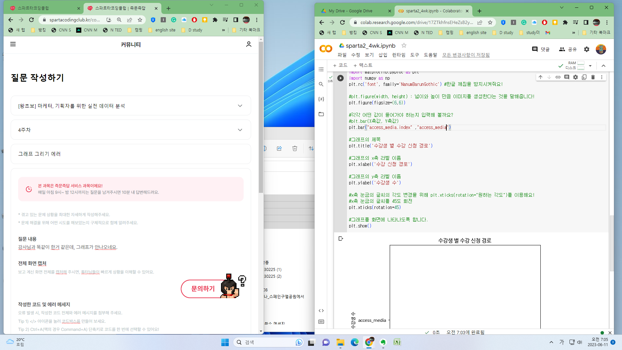The height and width of the screenshot is (350, 622).
Task: Open Colab variables panel
Action: click(x=321, y=99)
